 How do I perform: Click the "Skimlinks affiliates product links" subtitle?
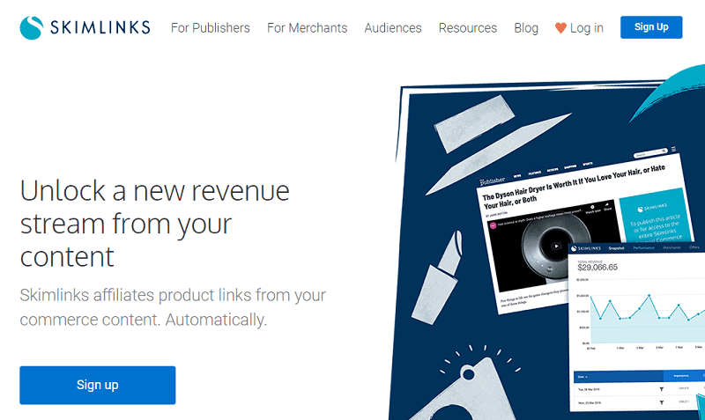click(173, 307)
